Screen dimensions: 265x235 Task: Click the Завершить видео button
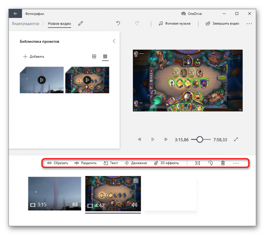(222, 24)
